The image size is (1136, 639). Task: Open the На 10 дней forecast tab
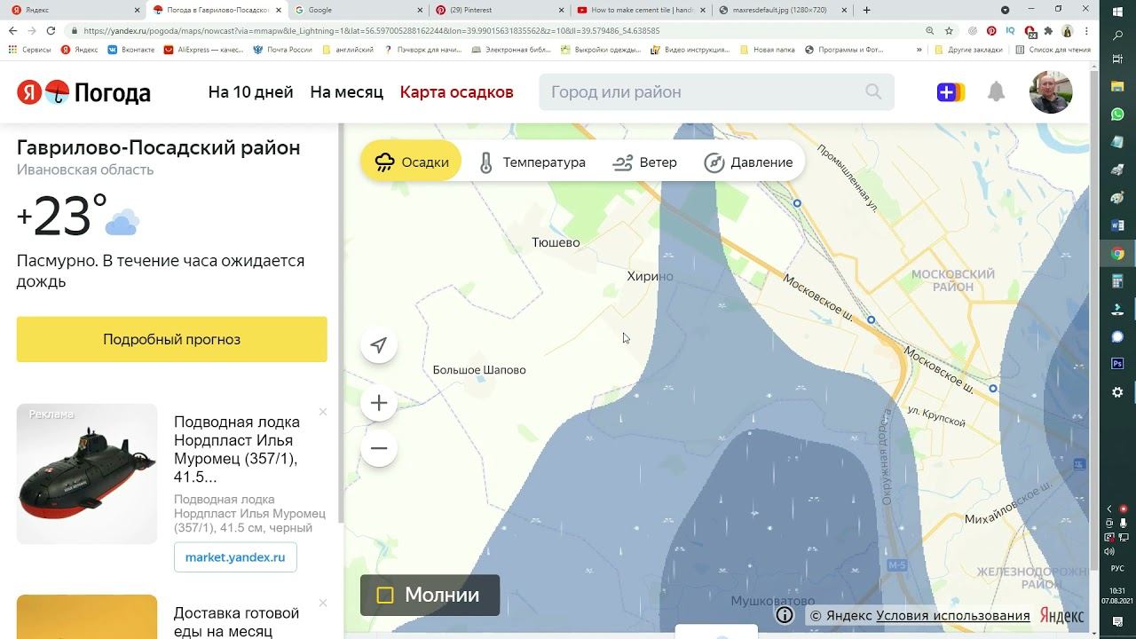(251, 92)
